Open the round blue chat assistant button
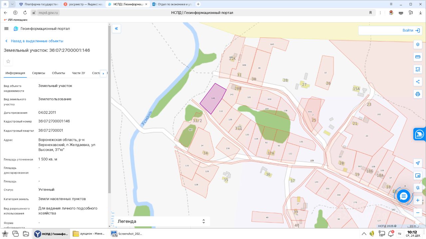Image resolution: width=426 pixels, height=239 pixels. click(403, 196)
